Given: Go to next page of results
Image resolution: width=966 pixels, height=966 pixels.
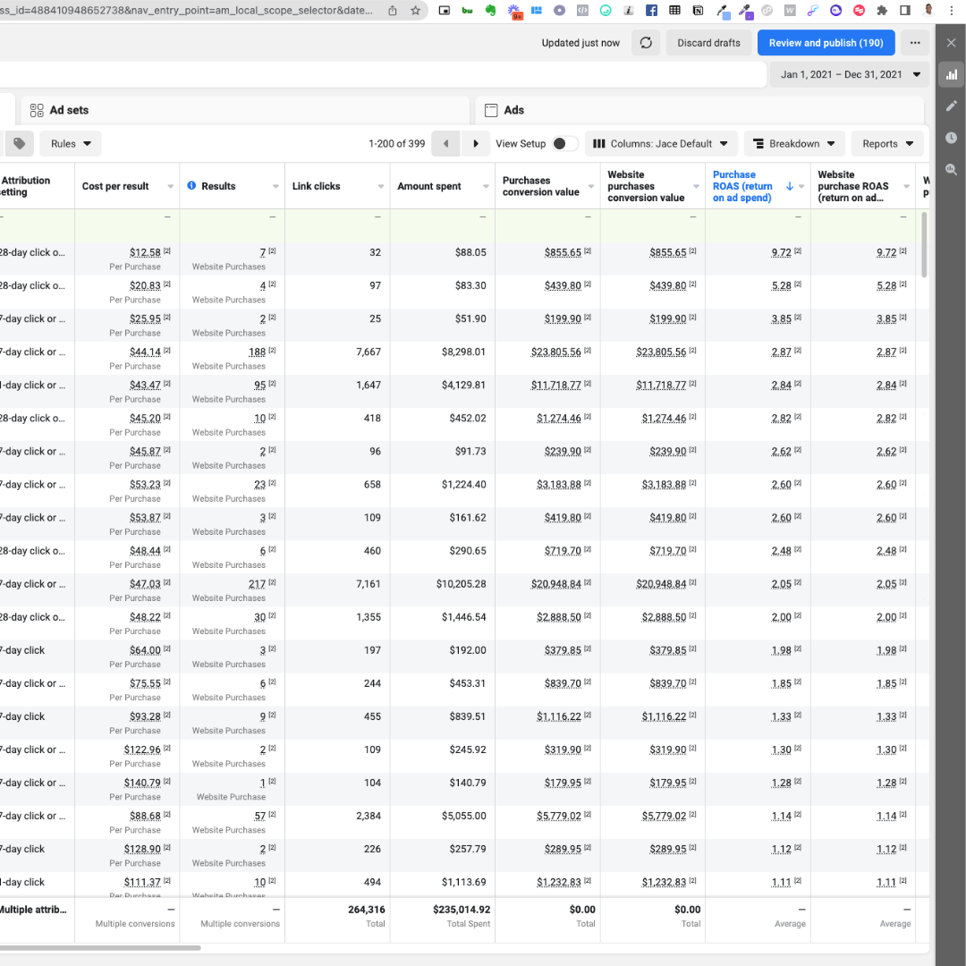Looking at the screenshot, I should (x=476, y=144).
